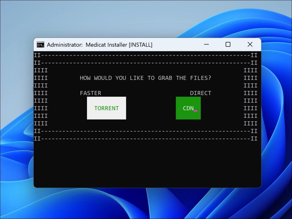Viewport: 292px width, 219px height.
Task: Click the question prompt heading text
Action: [x=145, y=78]
